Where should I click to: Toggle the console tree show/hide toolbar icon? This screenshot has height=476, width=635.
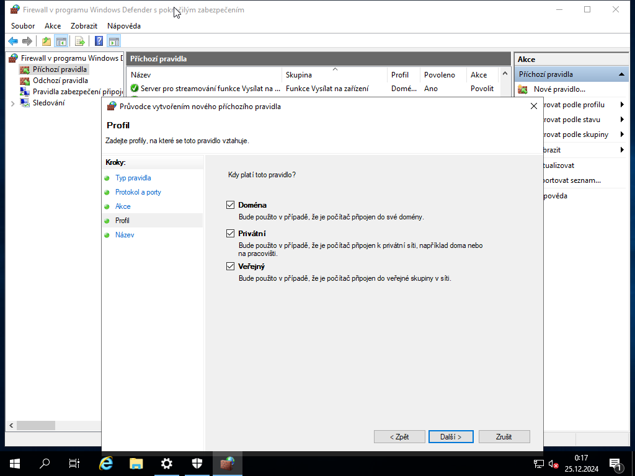tap(60, 41)
